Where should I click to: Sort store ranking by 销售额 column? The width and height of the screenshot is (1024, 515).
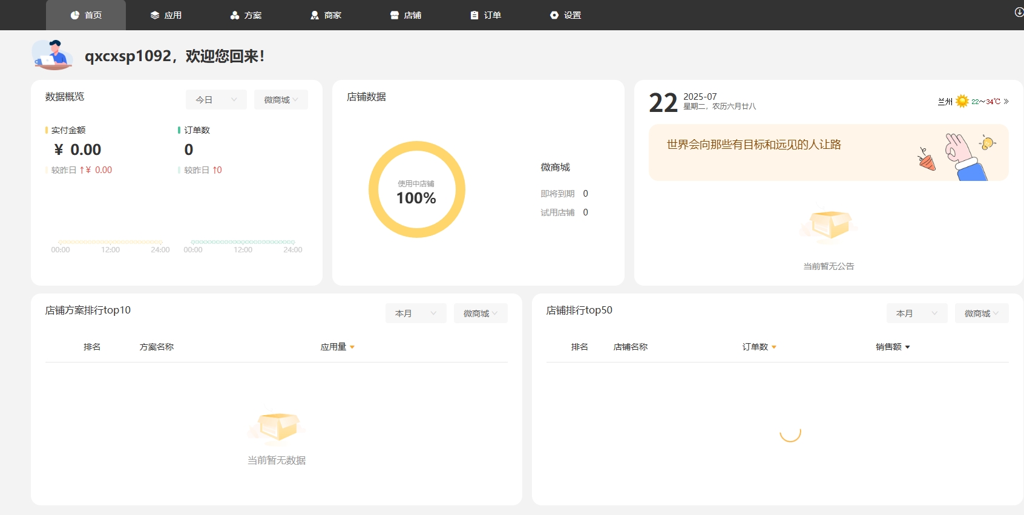pyautogui.click(x=893, y=347)
